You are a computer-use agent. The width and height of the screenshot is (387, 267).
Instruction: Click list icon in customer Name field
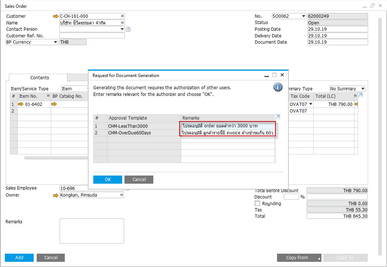pyautogui.click(x=122, y=23)
